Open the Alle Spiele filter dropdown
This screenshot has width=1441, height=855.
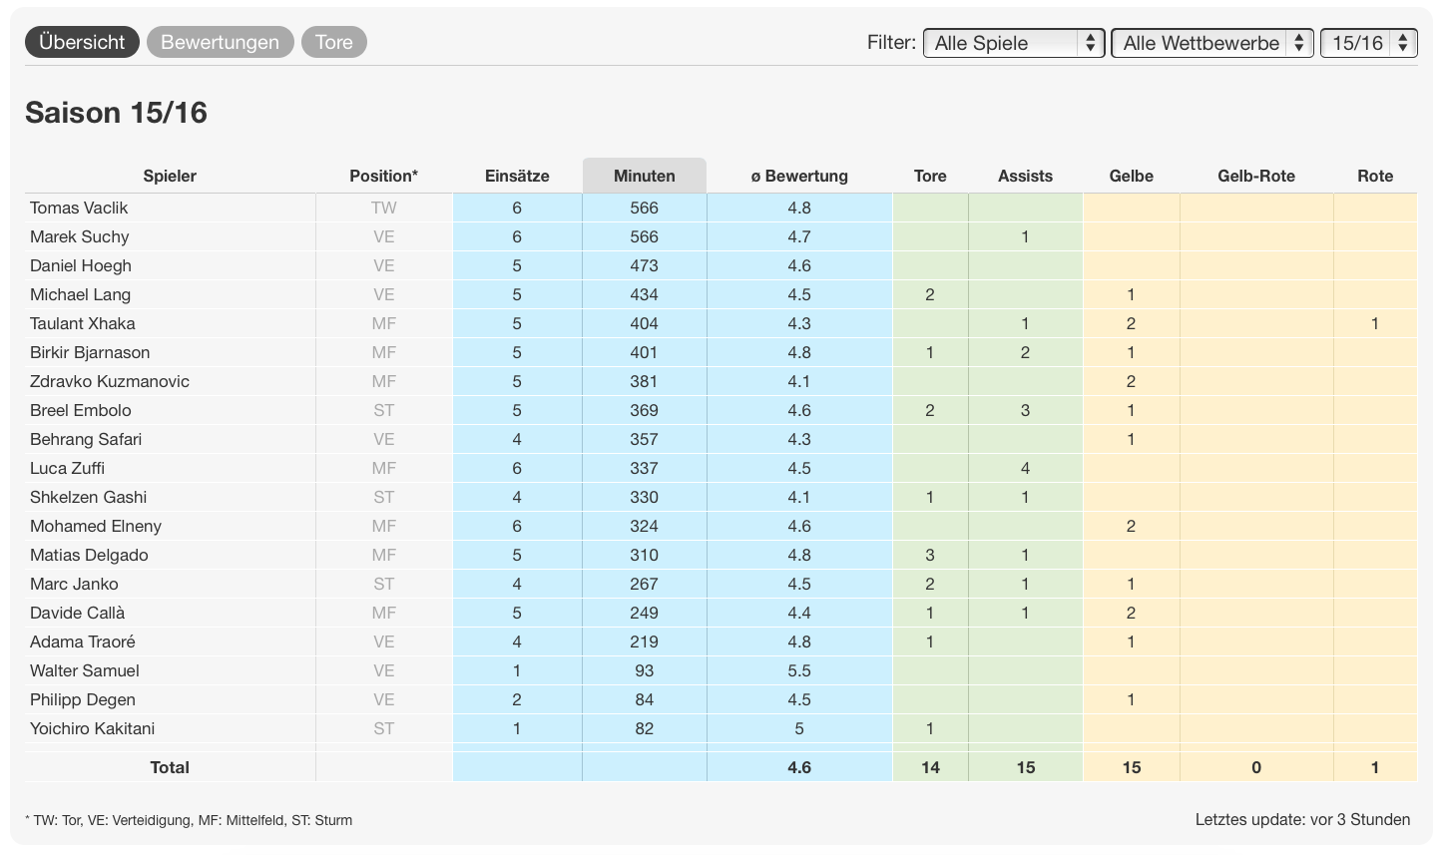pyautogui.click(x=1012, y=43)
